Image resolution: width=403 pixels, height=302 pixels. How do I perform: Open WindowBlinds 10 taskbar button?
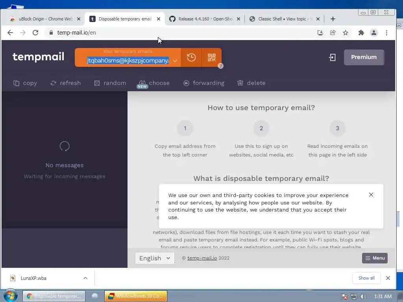point(136,296)
